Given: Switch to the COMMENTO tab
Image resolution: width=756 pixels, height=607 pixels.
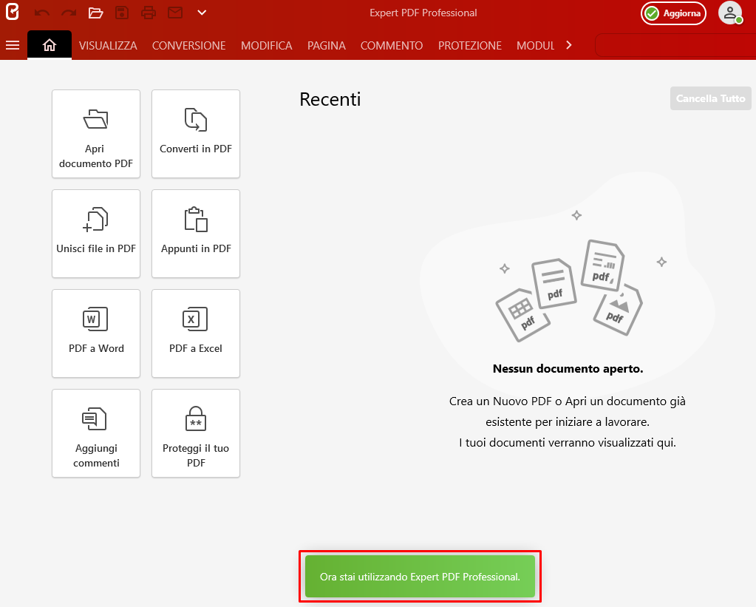Looking at the screenshot, I should coord(392,46).
